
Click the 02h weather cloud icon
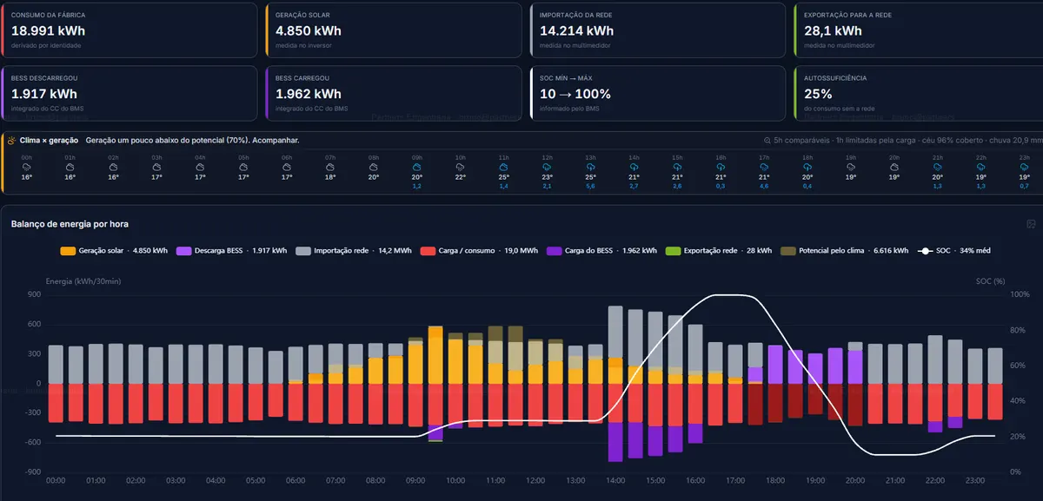[114, 167]
